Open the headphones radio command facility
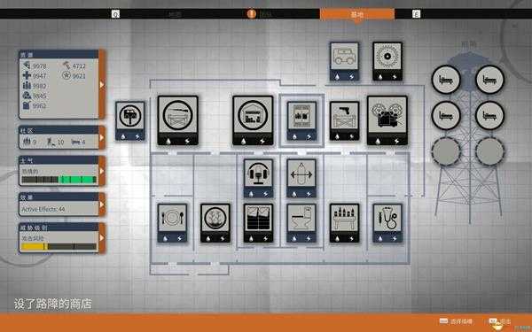Viewport: 532px width, 332px height. [x=258, y=178]
